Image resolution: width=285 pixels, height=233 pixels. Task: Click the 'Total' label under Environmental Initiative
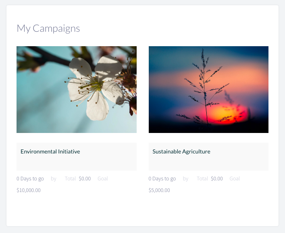[70, 179]
